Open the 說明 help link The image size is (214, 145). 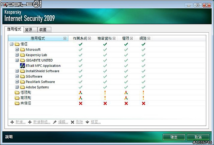(x=9, y=137)
